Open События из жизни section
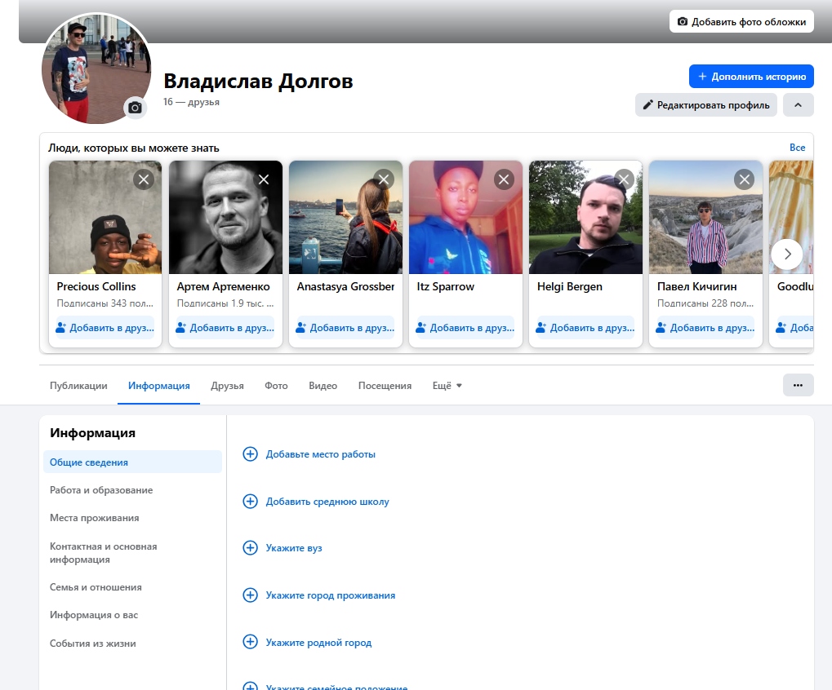This screenshot has width=832, height=690. [x=132, y=644]
